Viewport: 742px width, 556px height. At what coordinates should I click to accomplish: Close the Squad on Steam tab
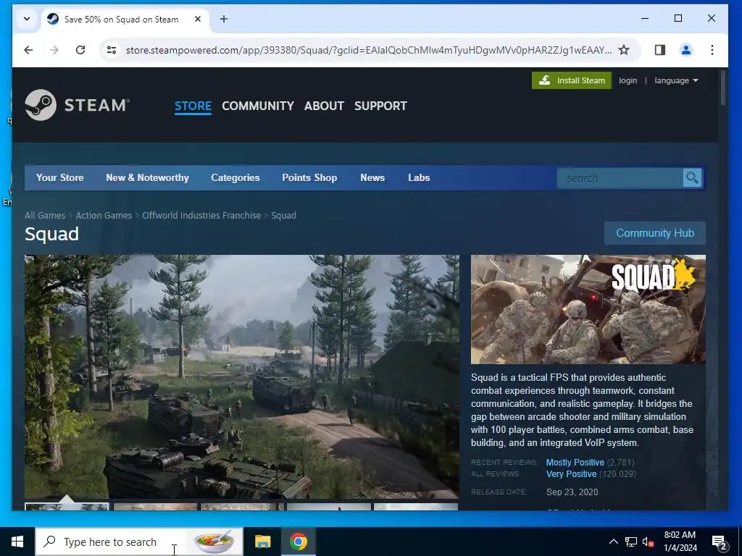click(198, 19)
